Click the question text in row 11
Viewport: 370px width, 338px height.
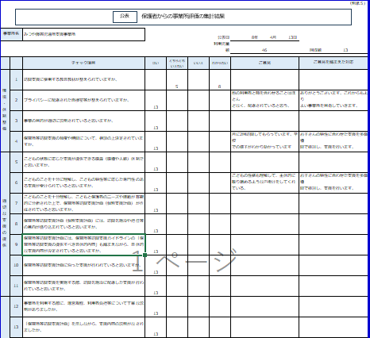(x=83, y=286)
